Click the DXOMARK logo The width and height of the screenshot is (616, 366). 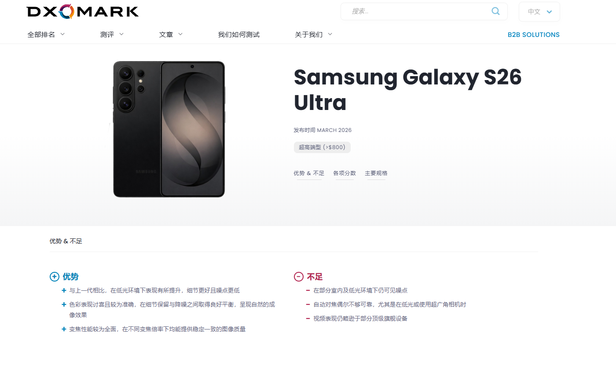coord(83,11)
